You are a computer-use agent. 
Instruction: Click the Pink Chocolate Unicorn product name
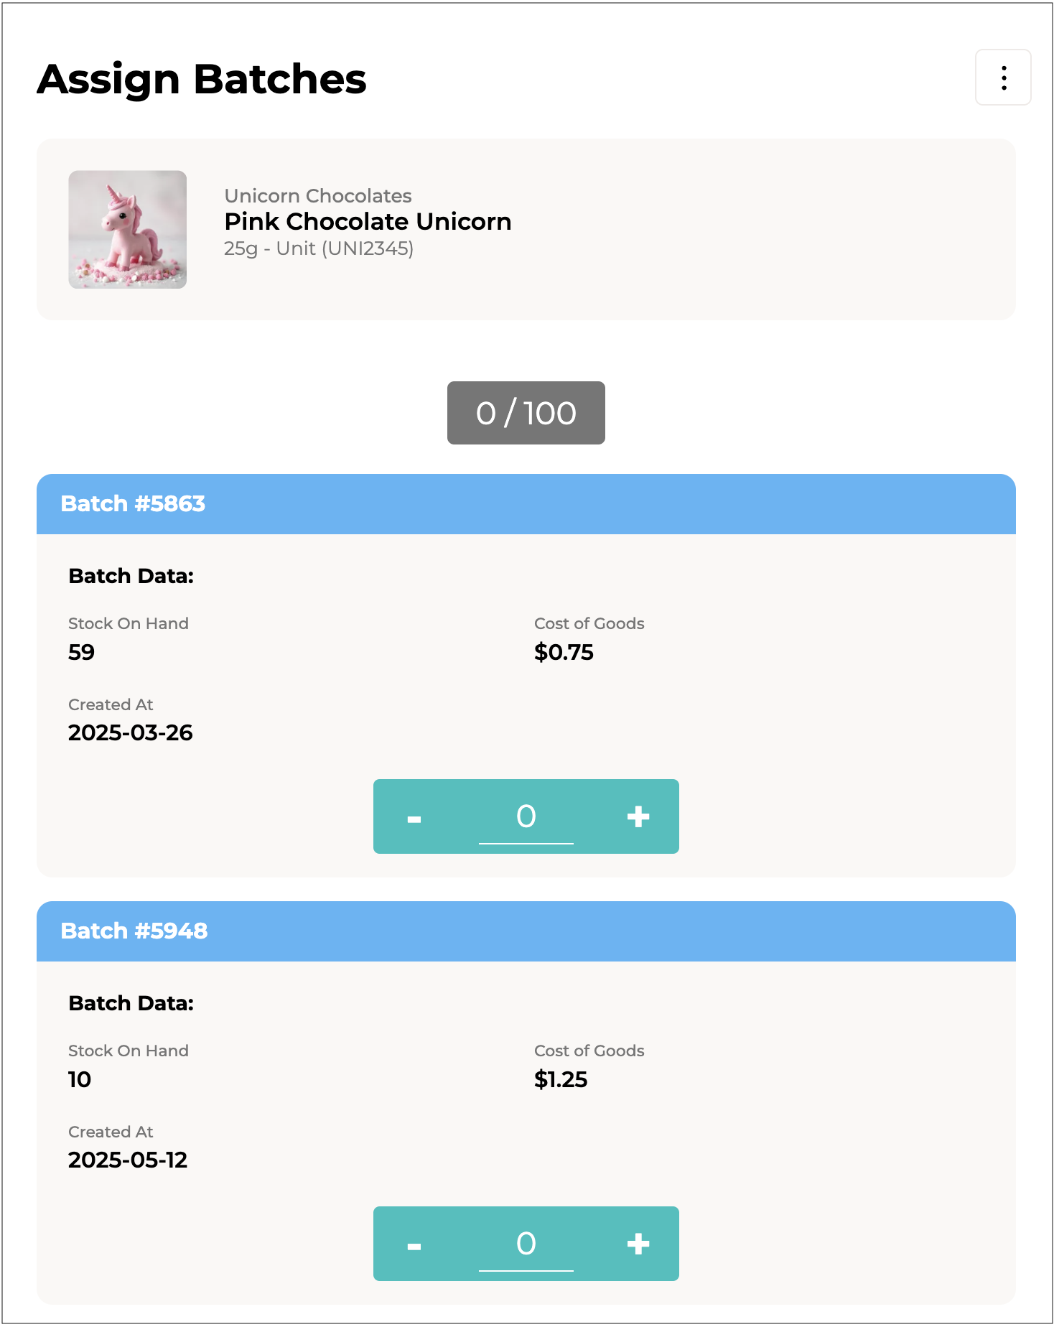click(368, 222)
